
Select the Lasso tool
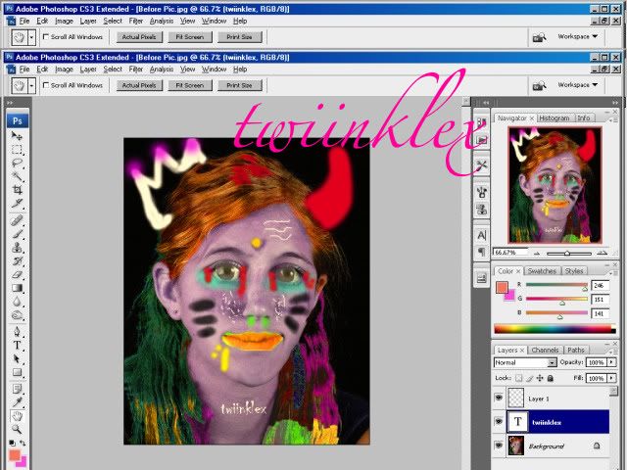pyautogui.click(x=18, y=164)
